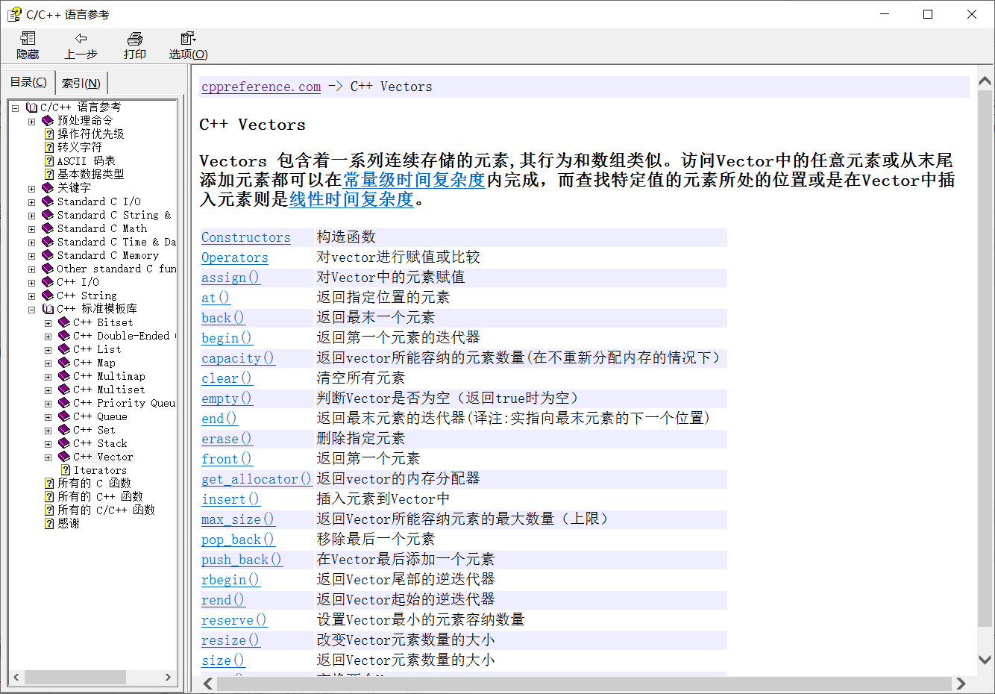
Task: Click the tree pane scroll-right arrow
Action: point(168,678)
